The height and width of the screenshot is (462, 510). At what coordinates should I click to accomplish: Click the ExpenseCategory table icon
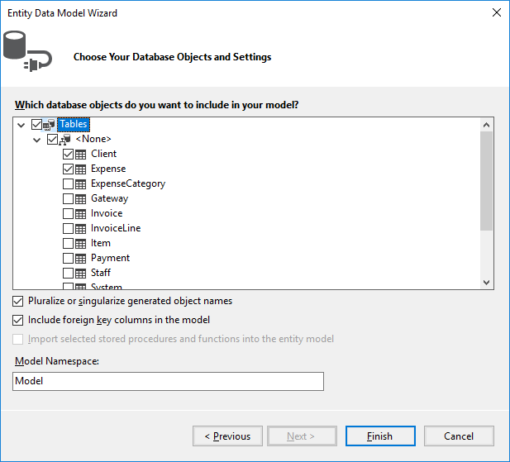(x=81, y=183)
